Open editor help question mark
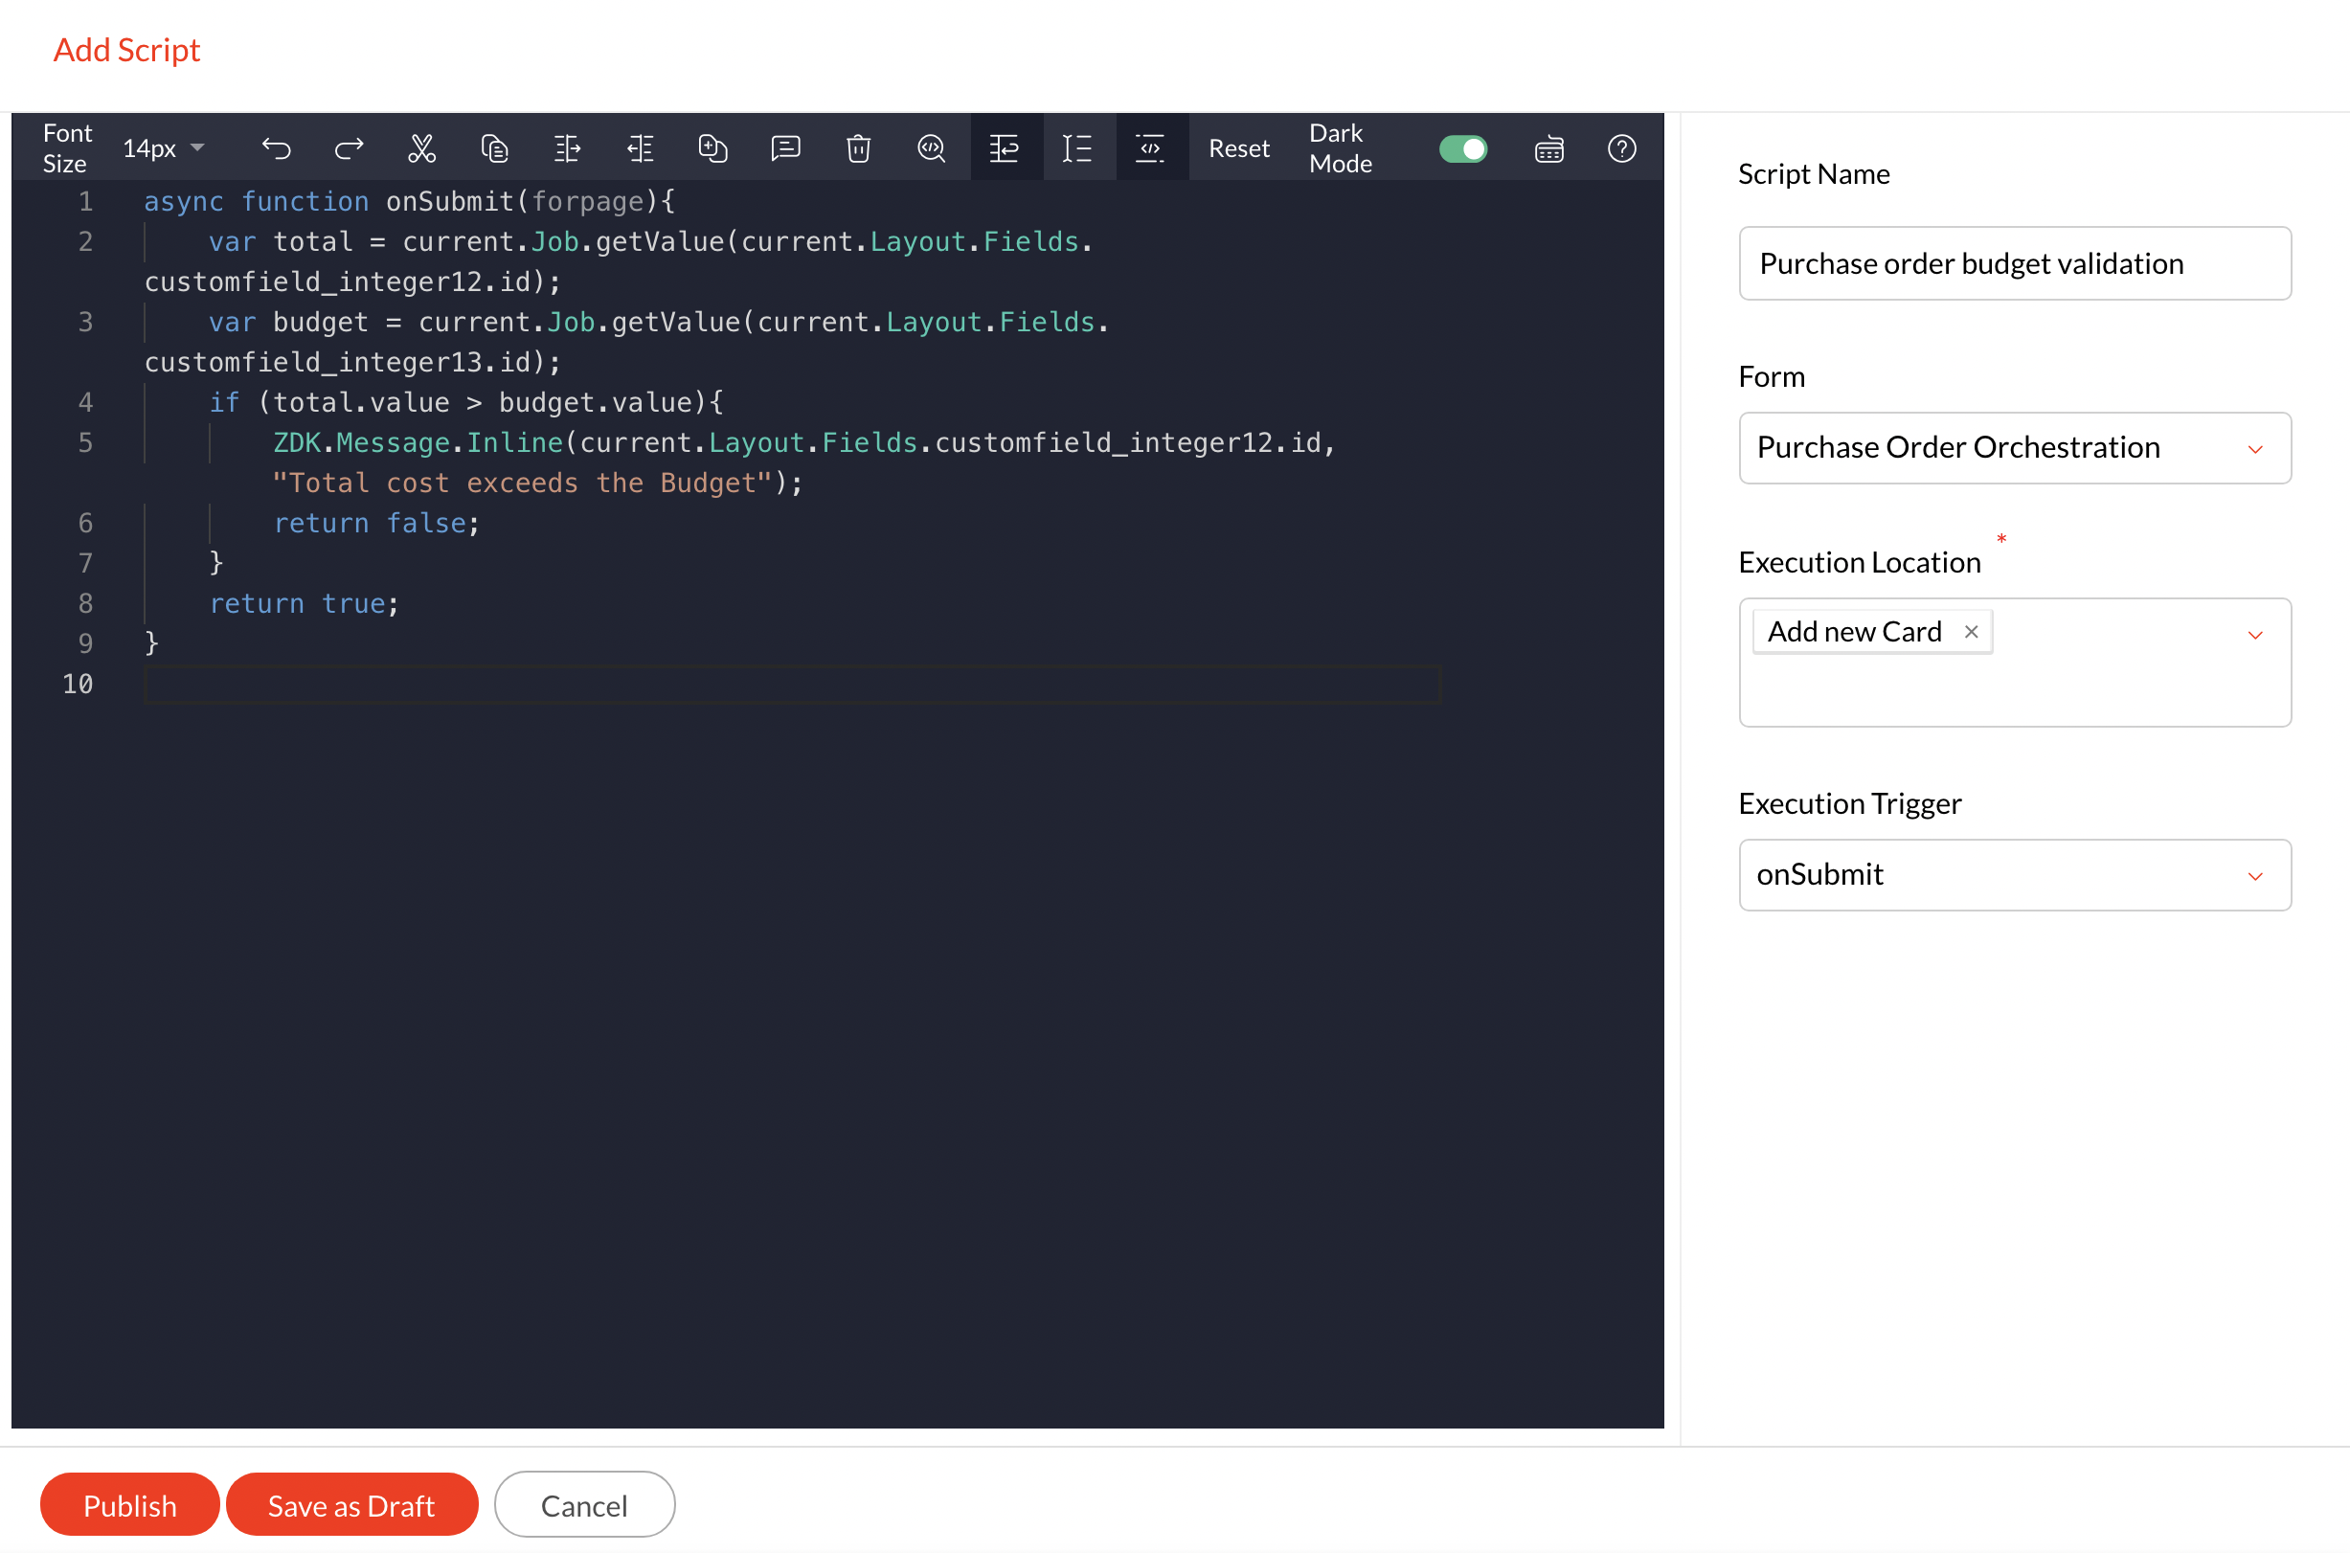The width and height of the screenshot is (2350, 1553). [1621, 148]
